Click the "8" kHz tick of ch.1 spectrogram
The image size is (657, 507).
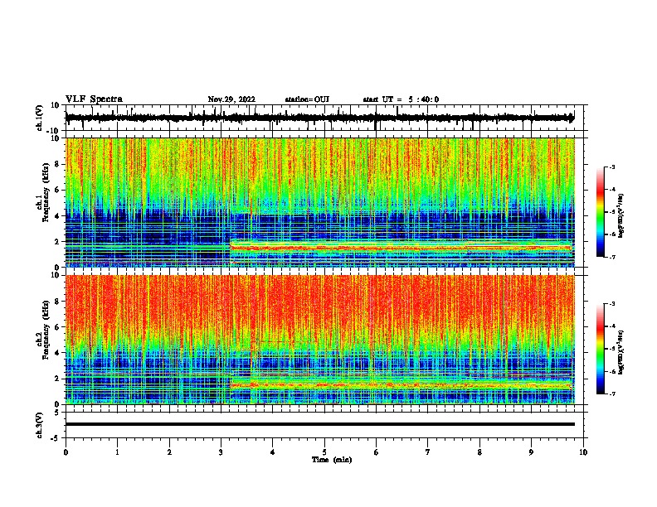[57, 164]
